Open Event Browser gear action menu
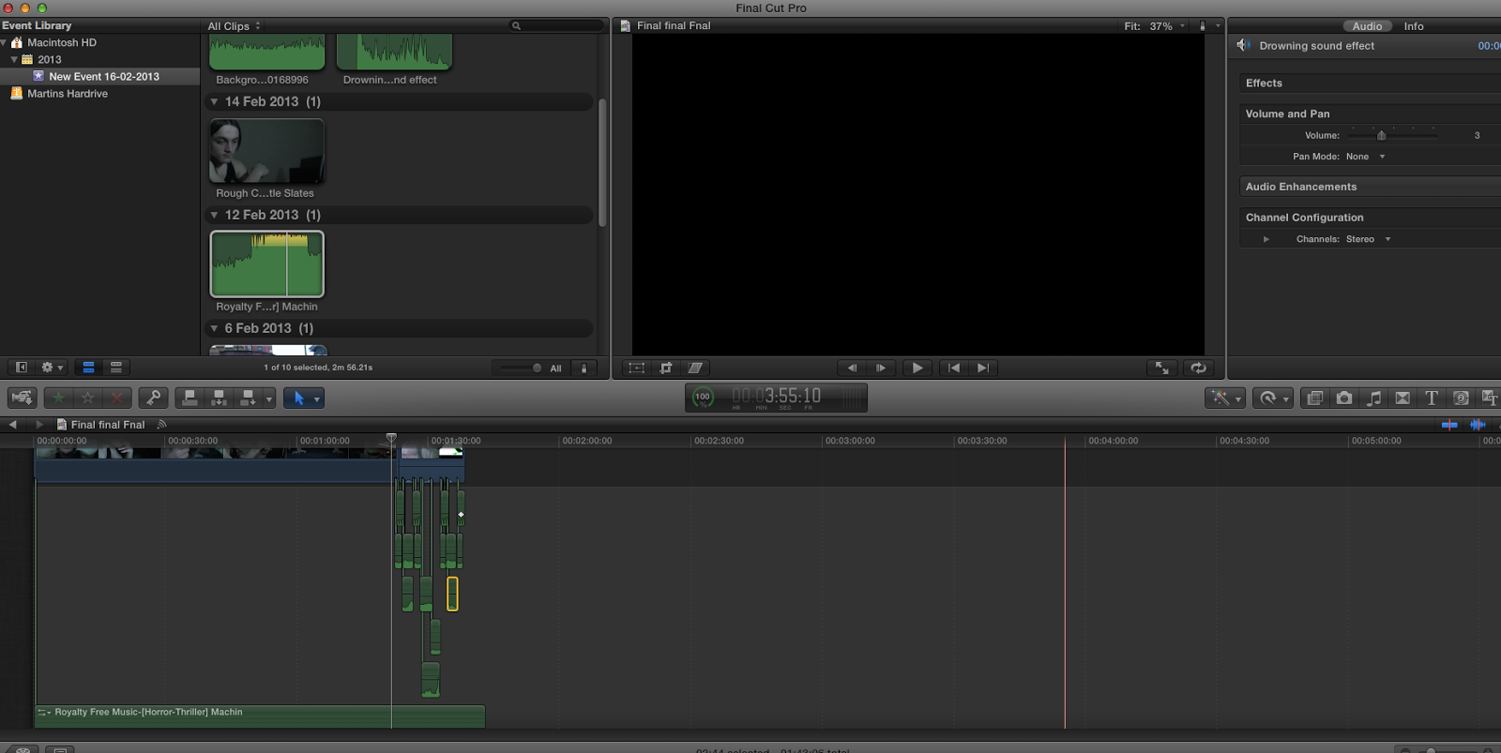This screenshot has width=1501, height=753. point(52,368)
